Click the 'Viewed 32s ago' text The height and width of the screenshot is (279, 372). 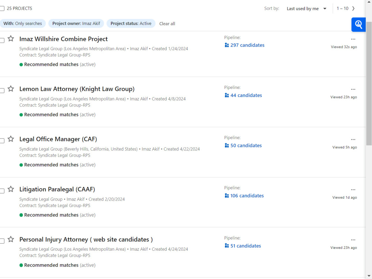[x=344, y=47]
